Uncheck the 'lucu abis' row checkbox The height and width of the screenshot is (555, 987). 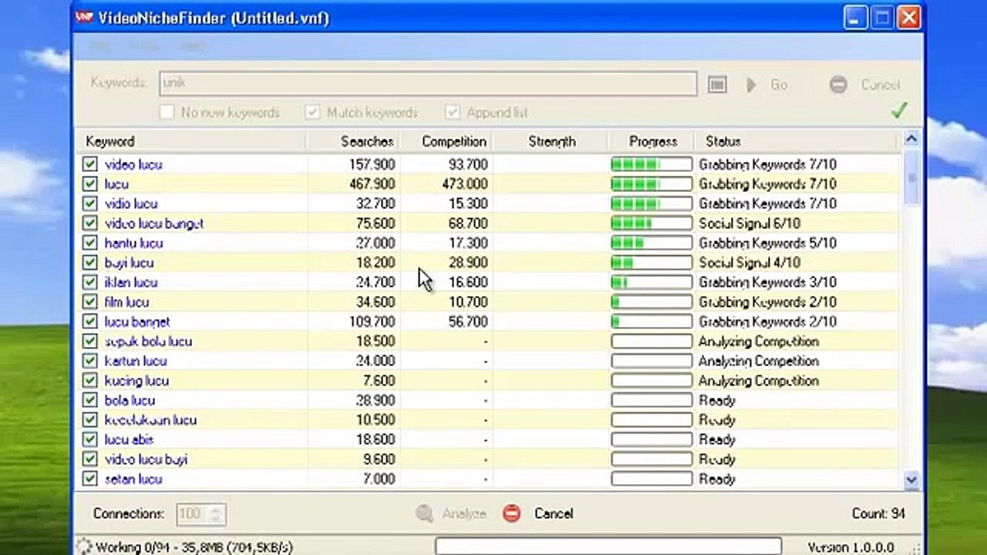[90, 439]
